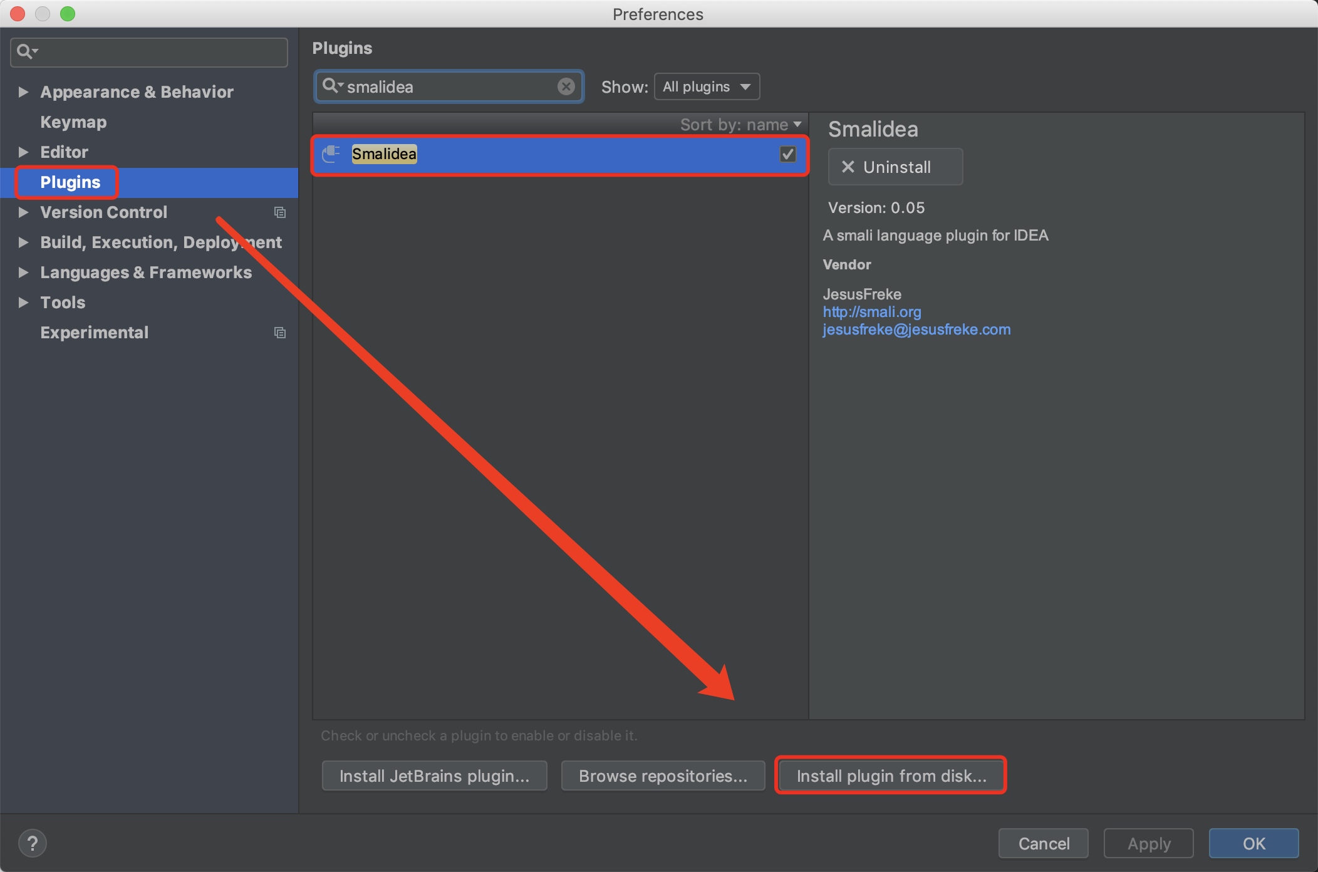Focus the settings sidebar search field
This screenshot has width=1318, height=872.
[149, 52]
